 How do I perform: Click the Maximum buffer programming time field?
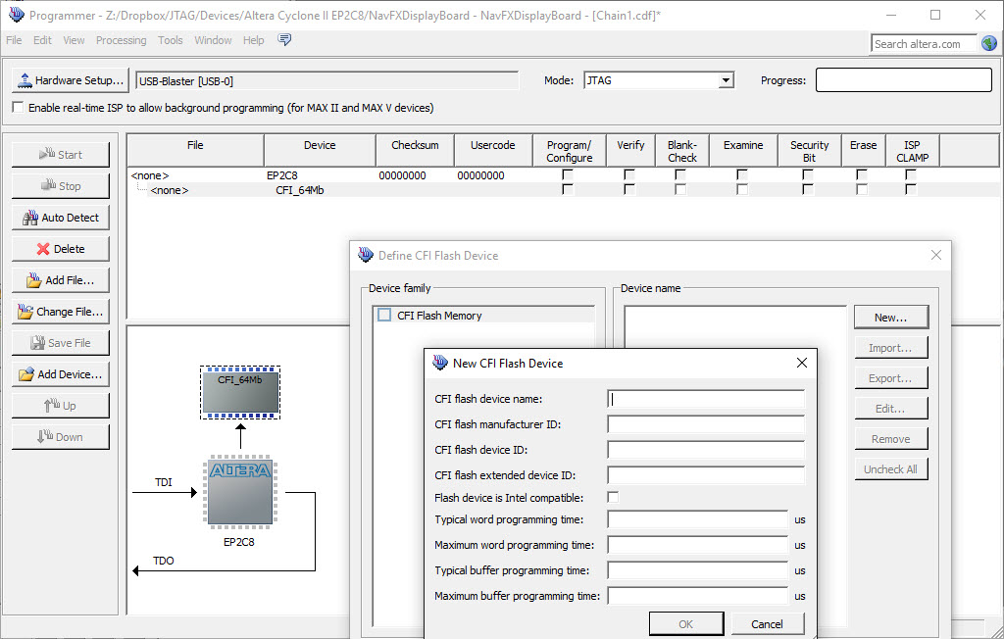[698, 596]
